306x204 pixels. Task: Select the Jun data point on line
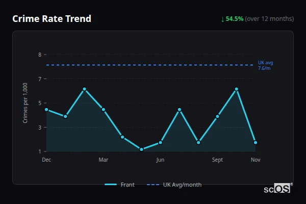[x=161, y=142]
